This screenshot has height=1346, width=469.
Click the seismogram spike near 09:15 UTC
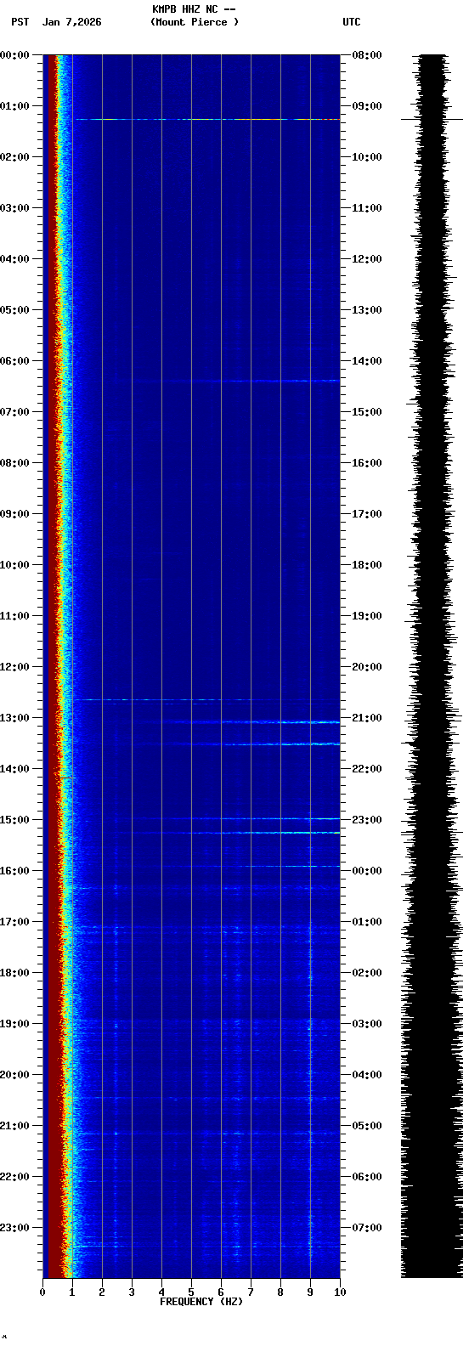pos(432,120)
